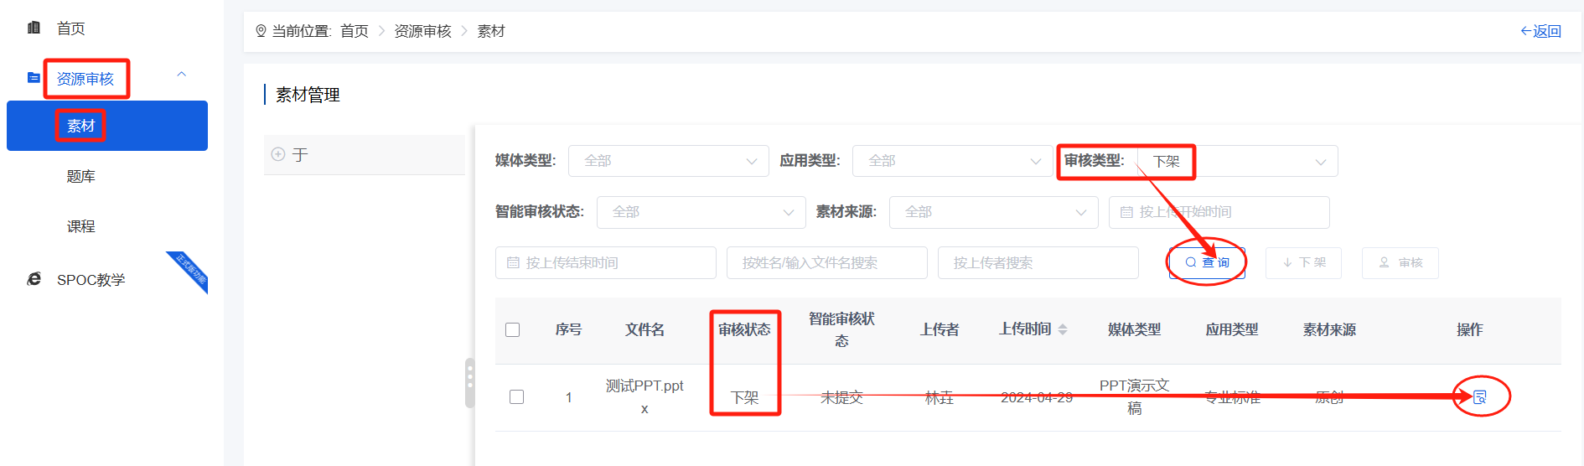The width and height of the screenshot is (1584, 466).
Task: Select 题库 in the sidebar menu
Action: point(81,176)
